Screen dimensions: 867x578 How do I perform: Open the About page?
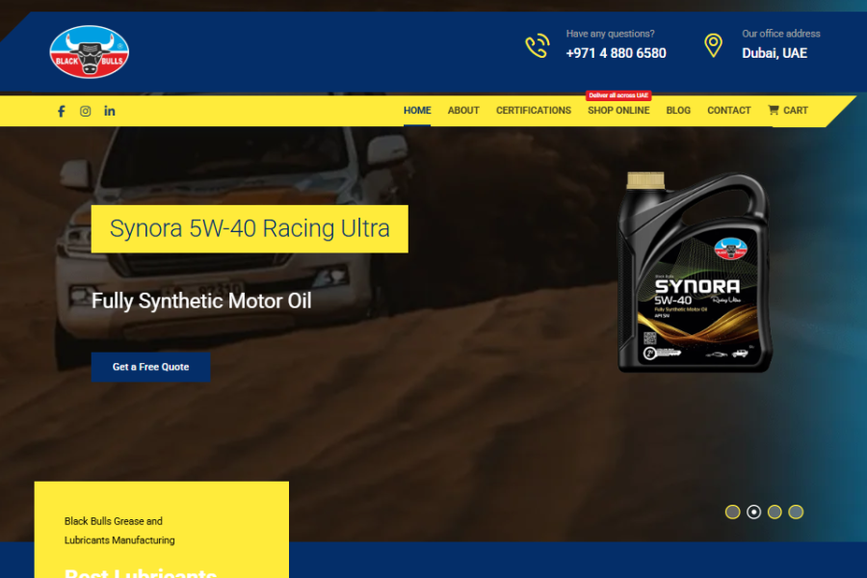click(x=463, y=110)
